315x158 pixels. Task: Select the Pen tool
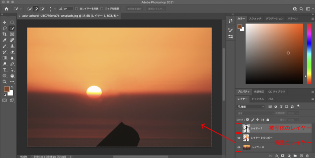point(12,64)
